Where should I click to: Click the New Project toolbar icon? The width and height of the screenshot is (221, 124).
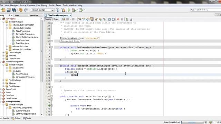(3, 10)
